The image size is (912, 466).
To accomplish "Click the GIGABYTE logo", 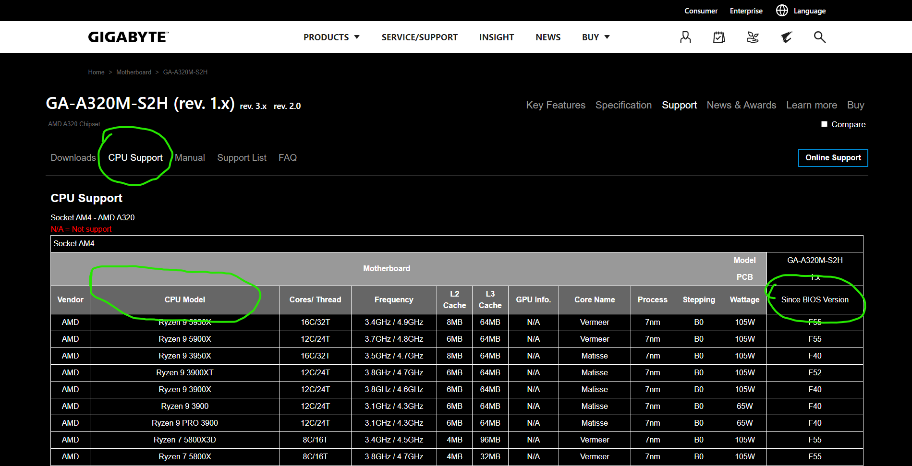I will [128, 37].
